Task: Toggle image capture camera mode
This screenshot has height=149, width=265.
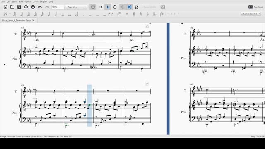Action: click(x=163, y=7)
